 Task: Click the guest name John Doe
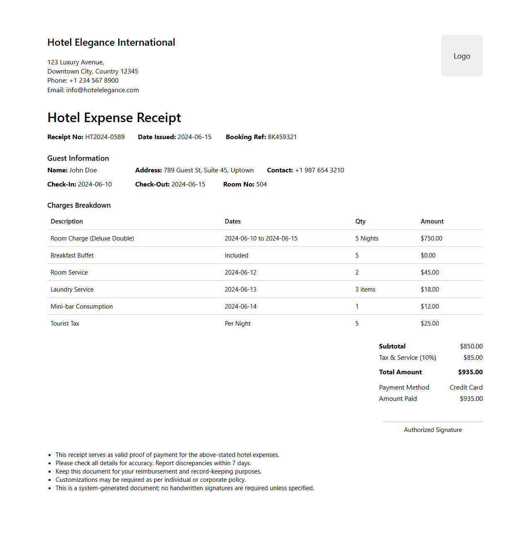point(83,170)
